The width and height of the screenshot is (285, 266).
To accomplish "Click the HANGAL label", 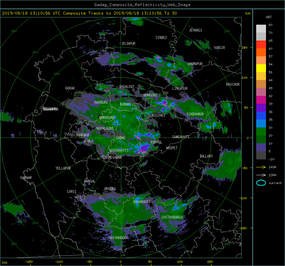I will pyautogui.click(x=89, y=181).
